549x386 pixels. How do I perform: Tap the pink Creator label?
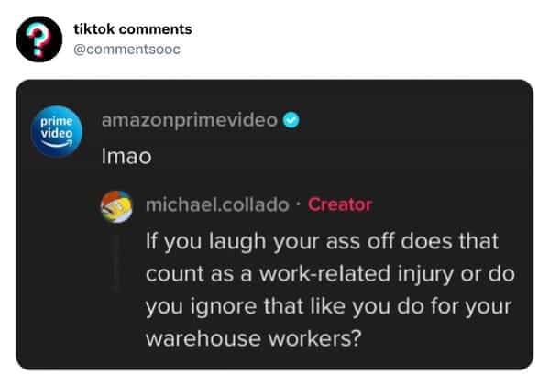[x=340, y=204]
